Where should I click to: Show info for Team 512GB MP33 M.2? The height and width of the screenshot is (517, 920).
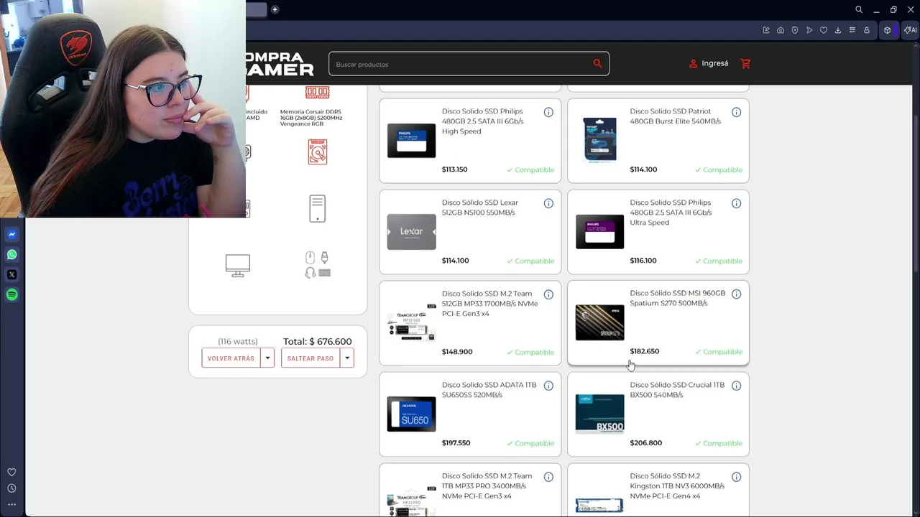tap(548, 294)
